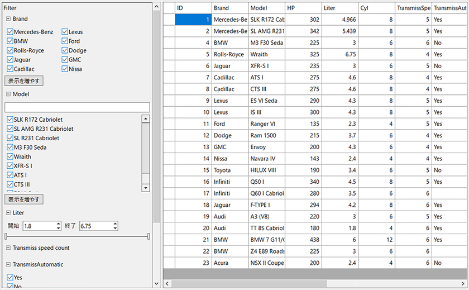This screenshot has height=290, width=469.
Task: Sort by the Cyl column header
Action: pos(377,8)
